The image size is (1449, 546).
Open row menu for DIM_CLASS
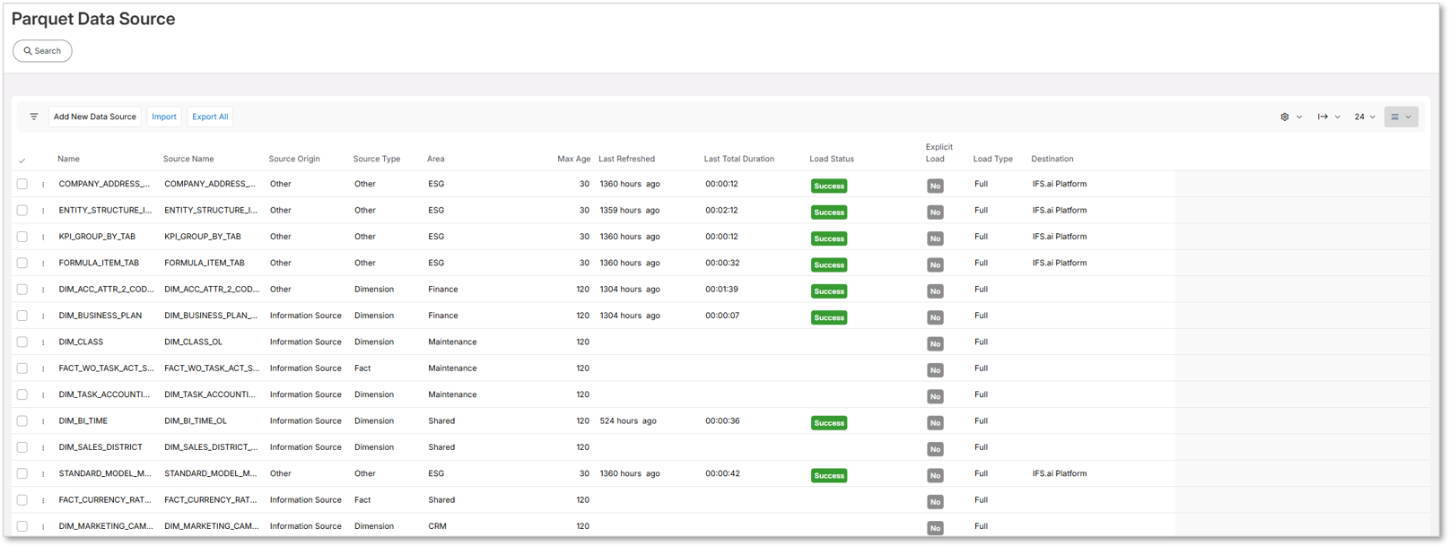43,342
